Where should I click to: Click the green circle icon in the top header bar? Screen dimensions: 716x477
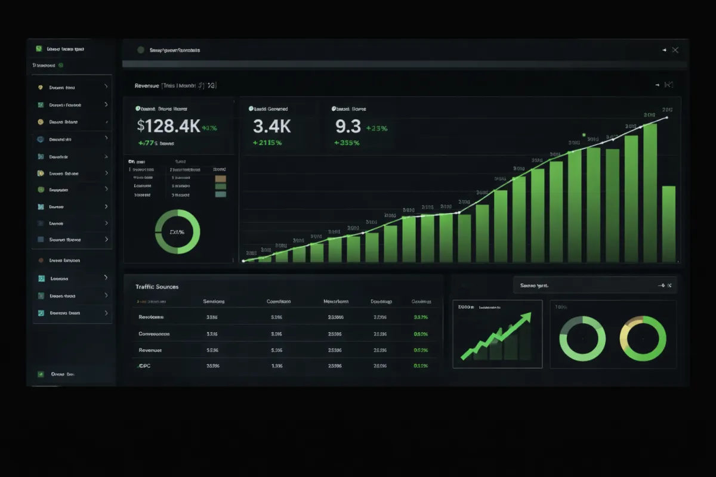[x=141, y=50]
